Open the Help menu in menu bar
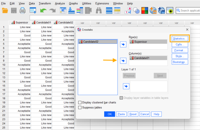 coord(130,3)
